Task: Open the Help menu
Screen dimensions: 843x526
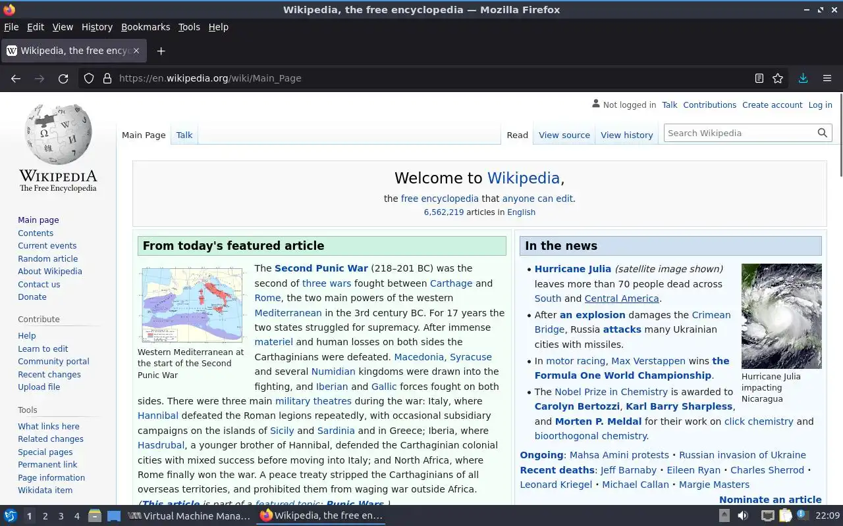Action: point(219,27)
